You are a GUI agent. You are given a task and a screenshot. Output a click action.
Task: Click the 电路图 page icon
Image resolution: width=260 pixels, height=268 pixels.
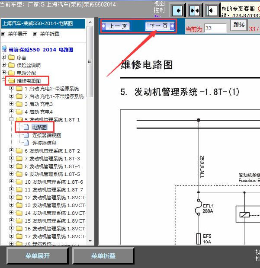26,127
